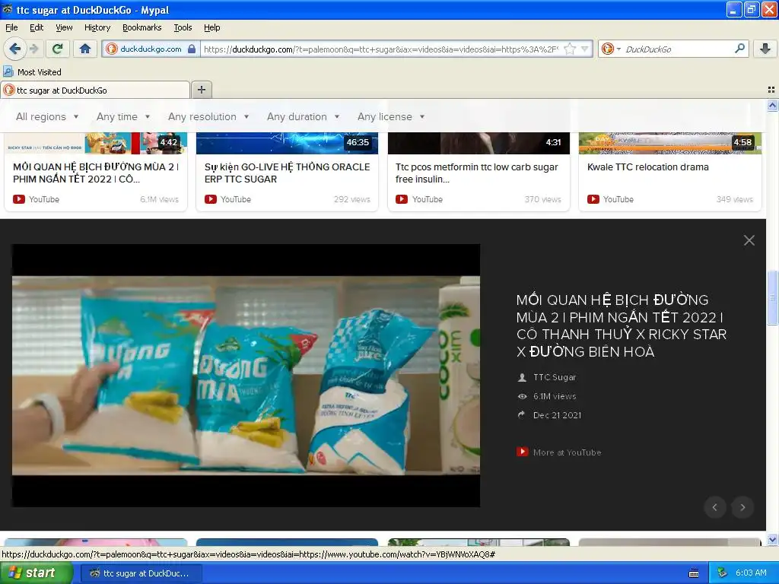Viewport: 779px width, 584px height.
Task: Click the scrollbar up arrow
Action: [x=772, y=105]
